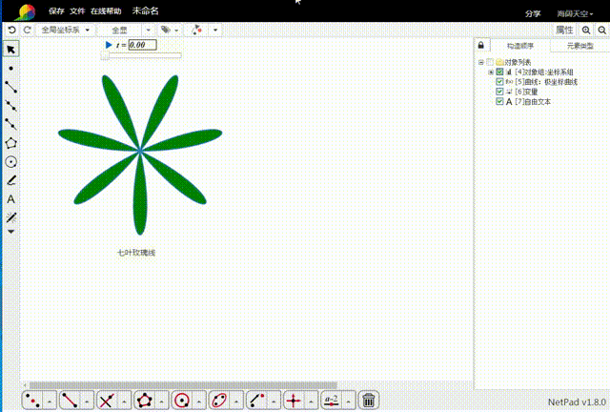This screenshot has width=610, height=412.
Task: Open the dropdown arrow next to 全显
Action: click(149, 30)
